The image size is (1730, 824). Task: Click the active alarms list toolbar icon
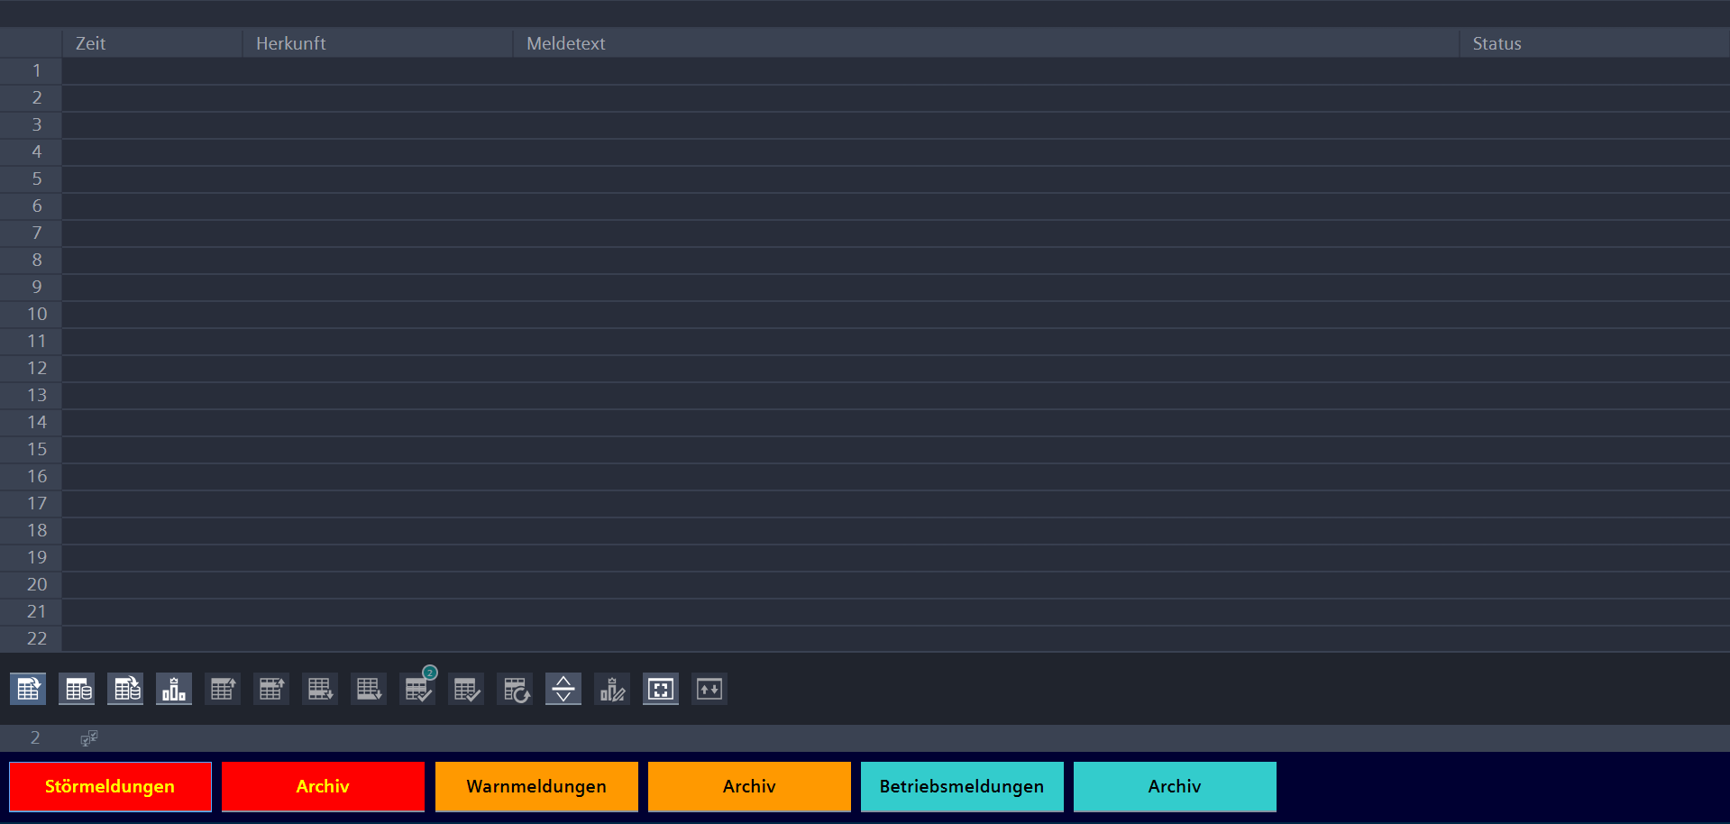pos(28,690)
